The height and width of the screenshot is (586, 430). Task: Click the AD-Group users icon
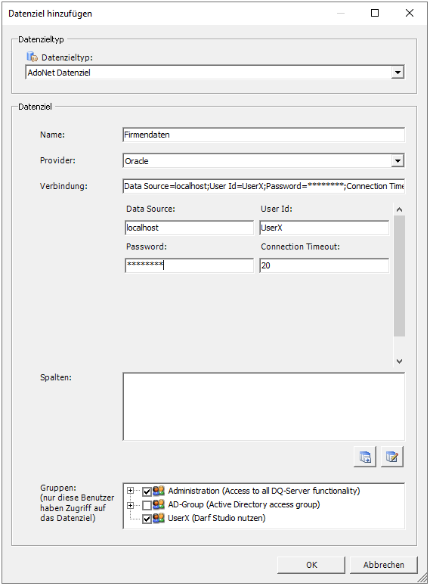coord(159,504)
